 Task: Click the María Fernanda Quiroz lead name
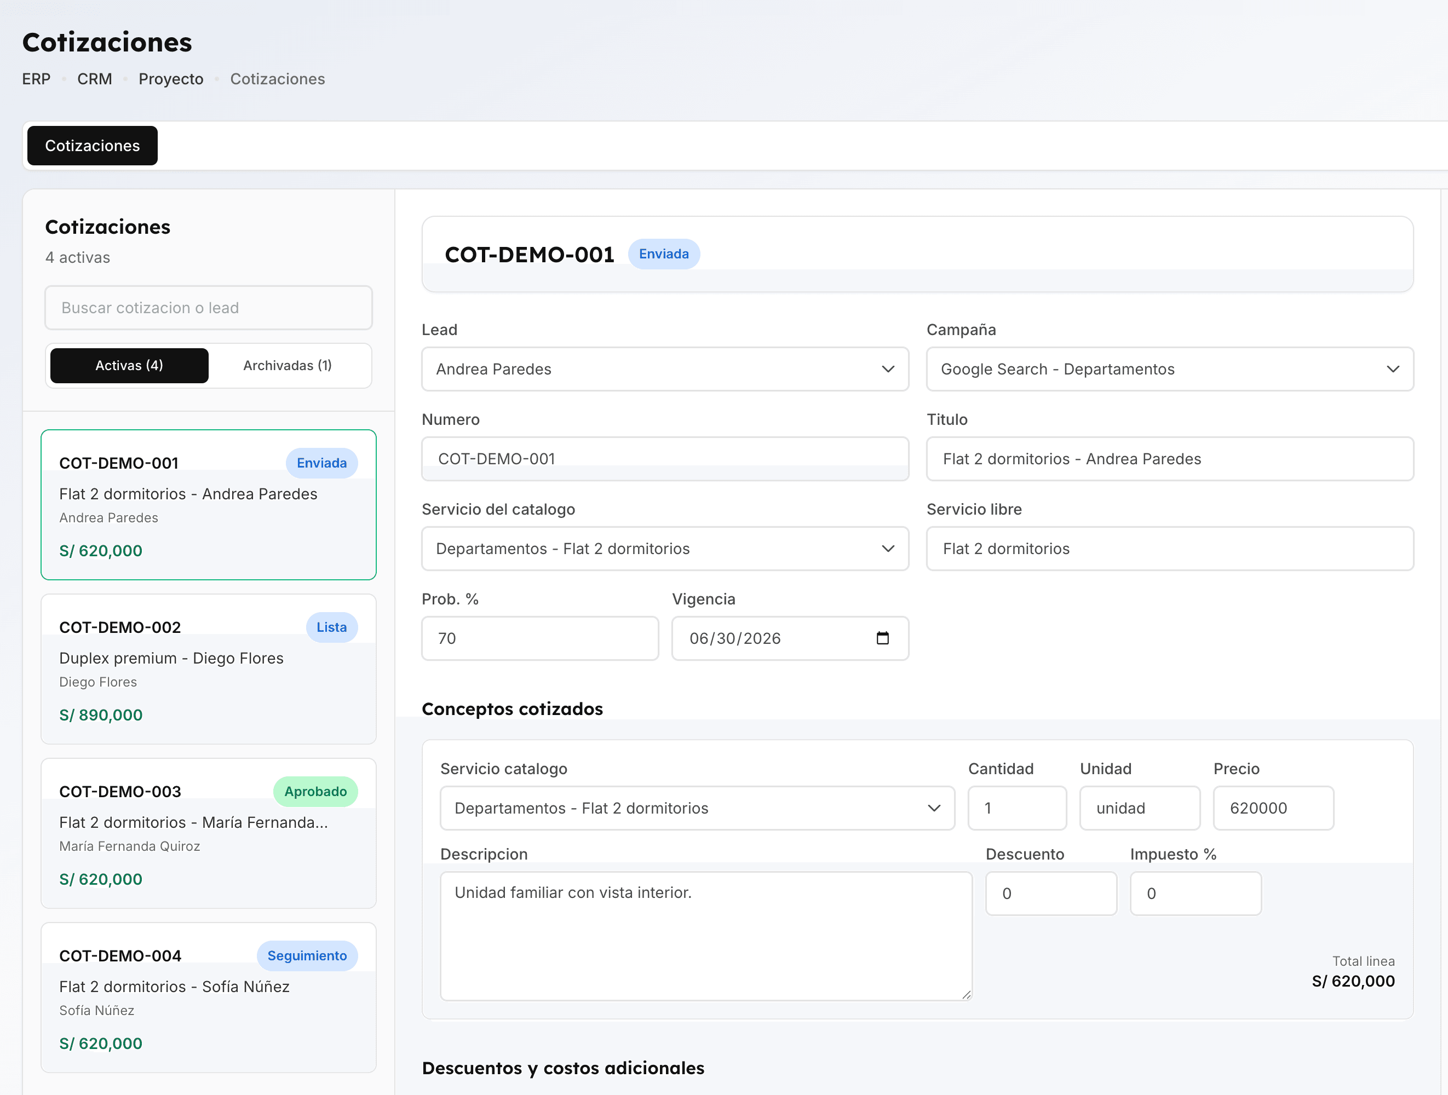tap(130, 846)
